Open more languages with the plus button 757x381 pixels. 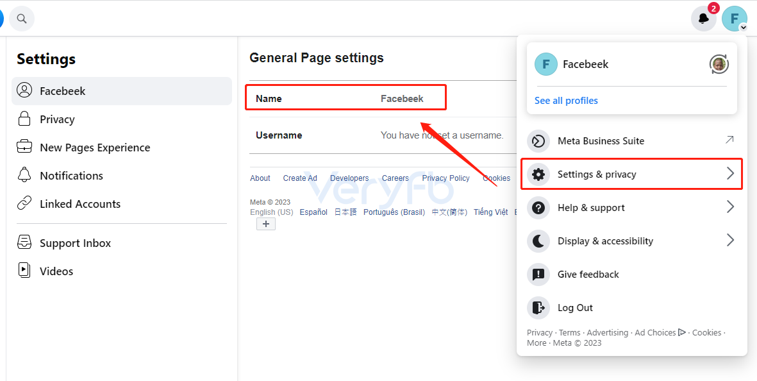[x=265, y=224]
